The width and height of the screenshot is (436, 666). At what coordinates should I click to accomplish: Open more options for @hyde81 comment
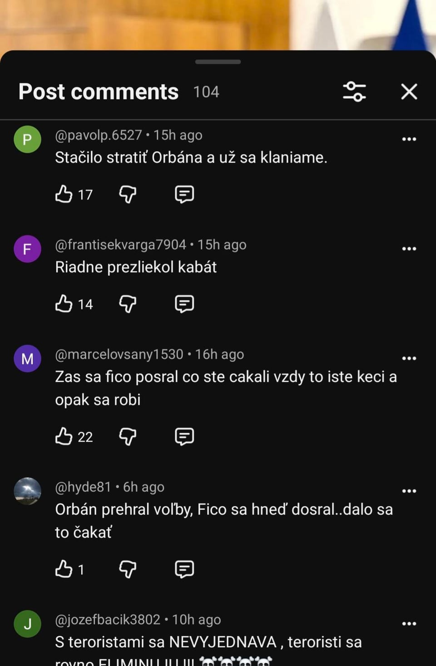click(409, 491)
